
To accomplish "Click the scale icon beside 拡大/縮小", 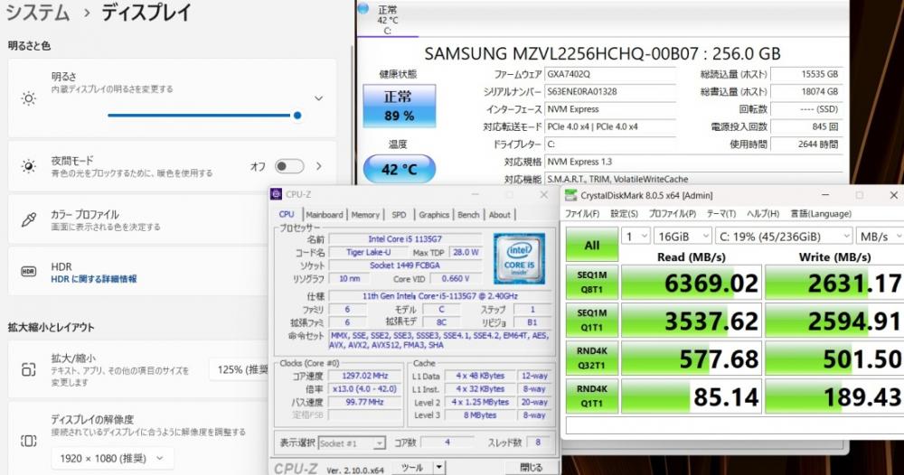I will pos(28,369).
